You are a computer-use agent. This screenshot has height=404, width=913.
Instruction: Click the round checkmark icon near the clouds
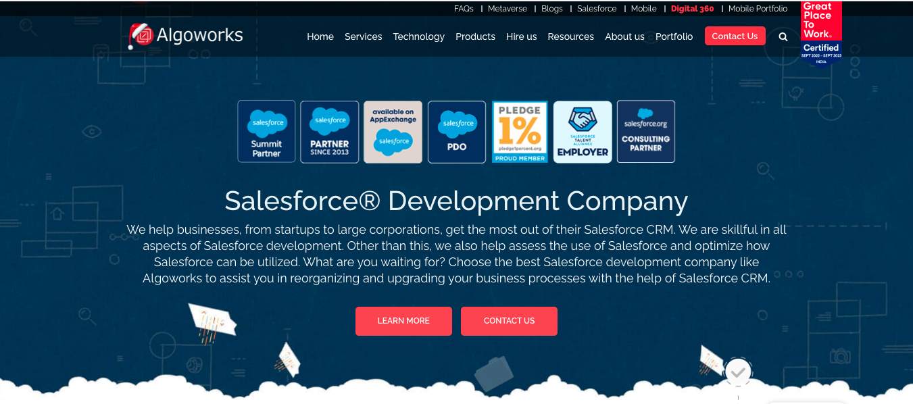click(738, 372)
